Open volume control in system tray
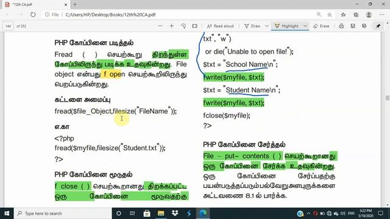This screenshot has width=390, height=219. (x=343, y=214)
